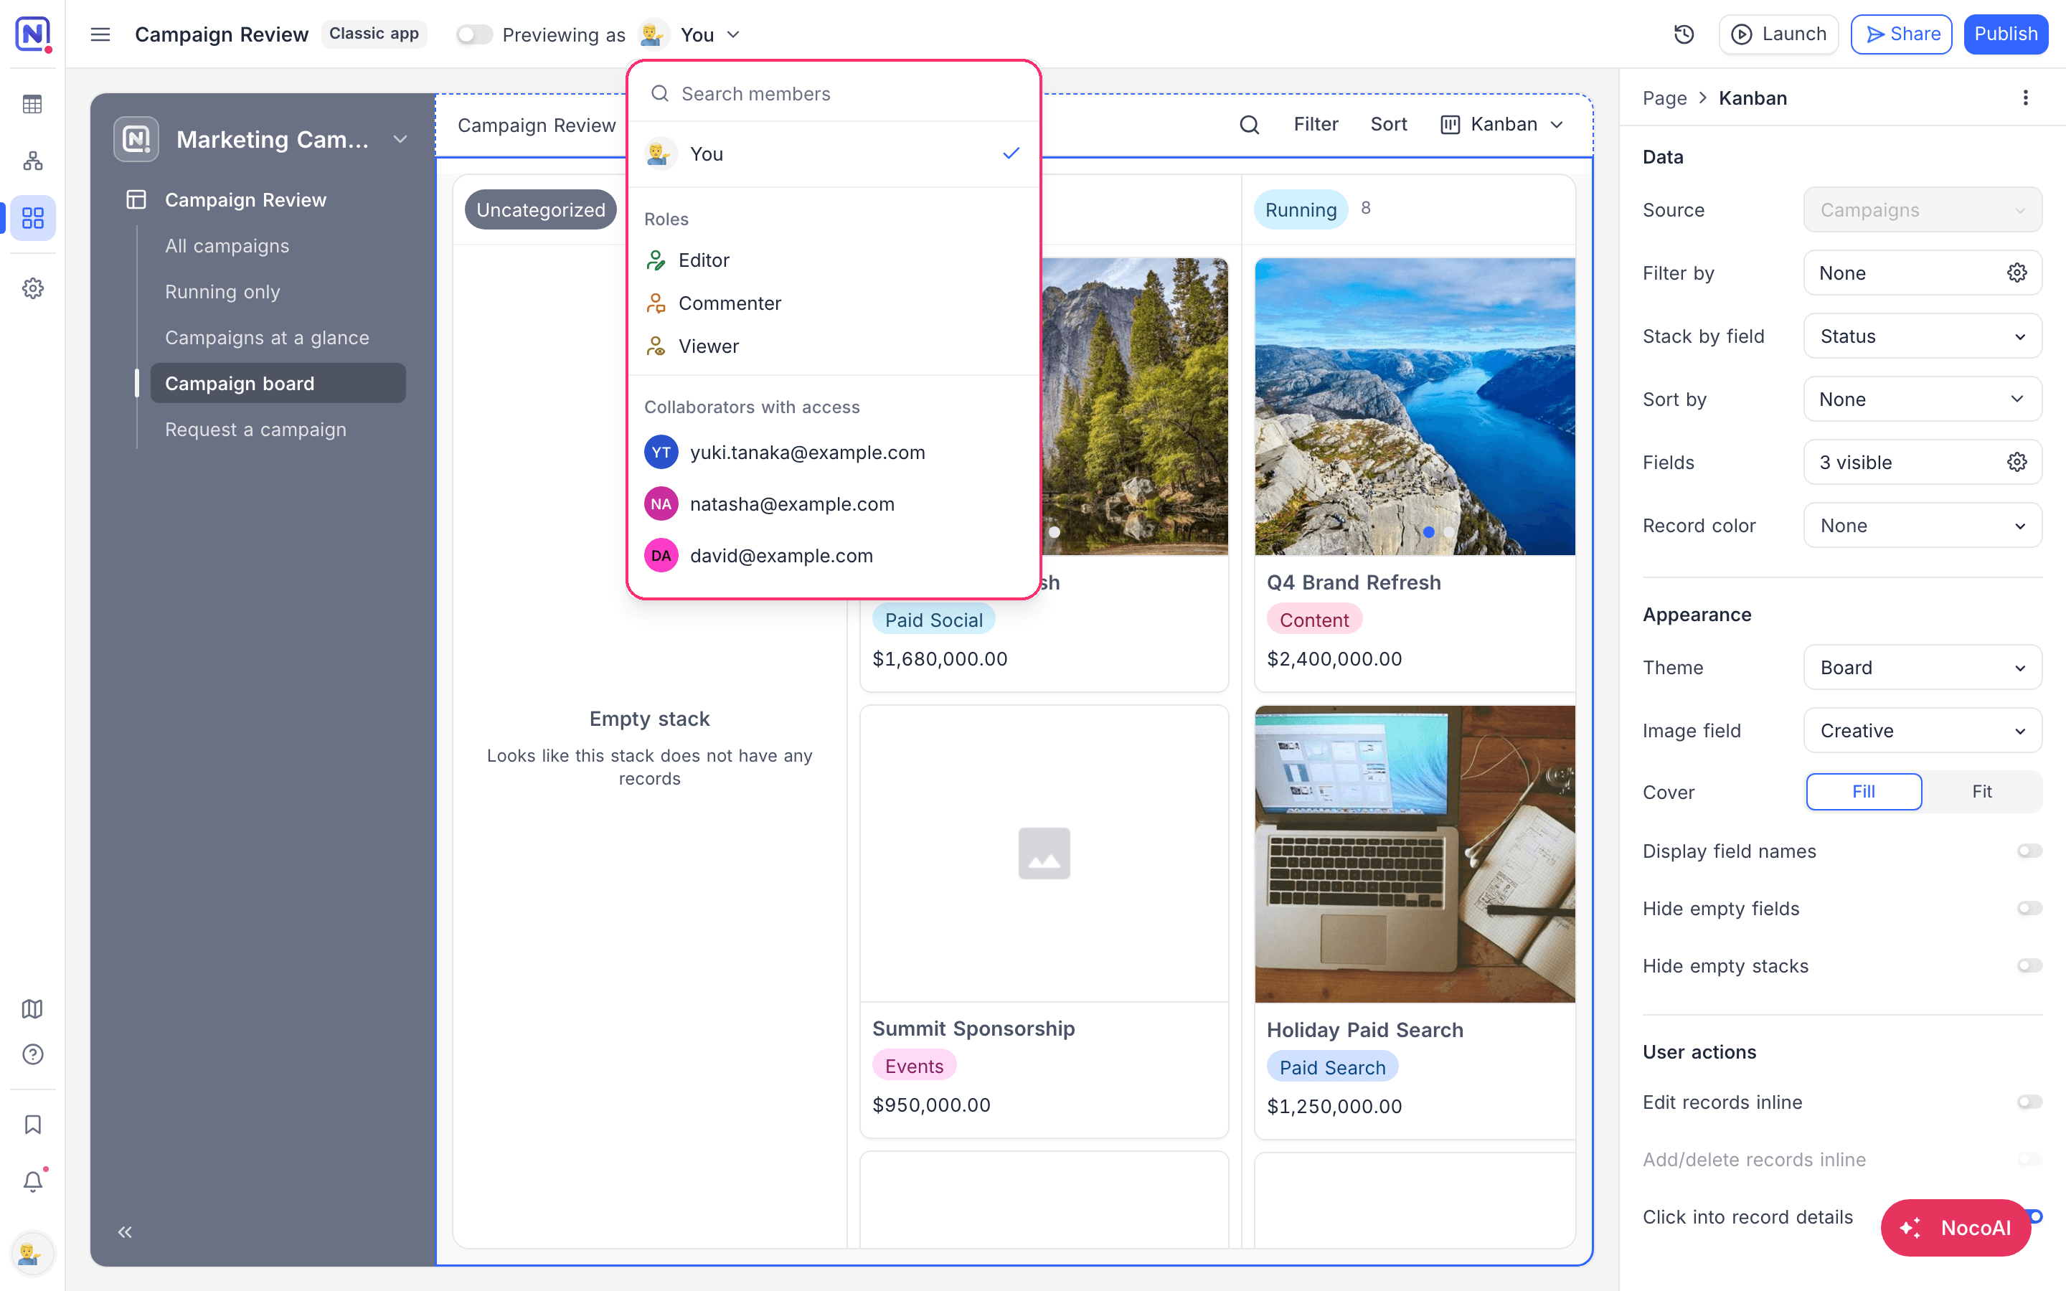This screenshot has width=2066, height=1291.
Task: Open the Q4 Brand Refresh card image
Action: click(x=1415, y=407)
